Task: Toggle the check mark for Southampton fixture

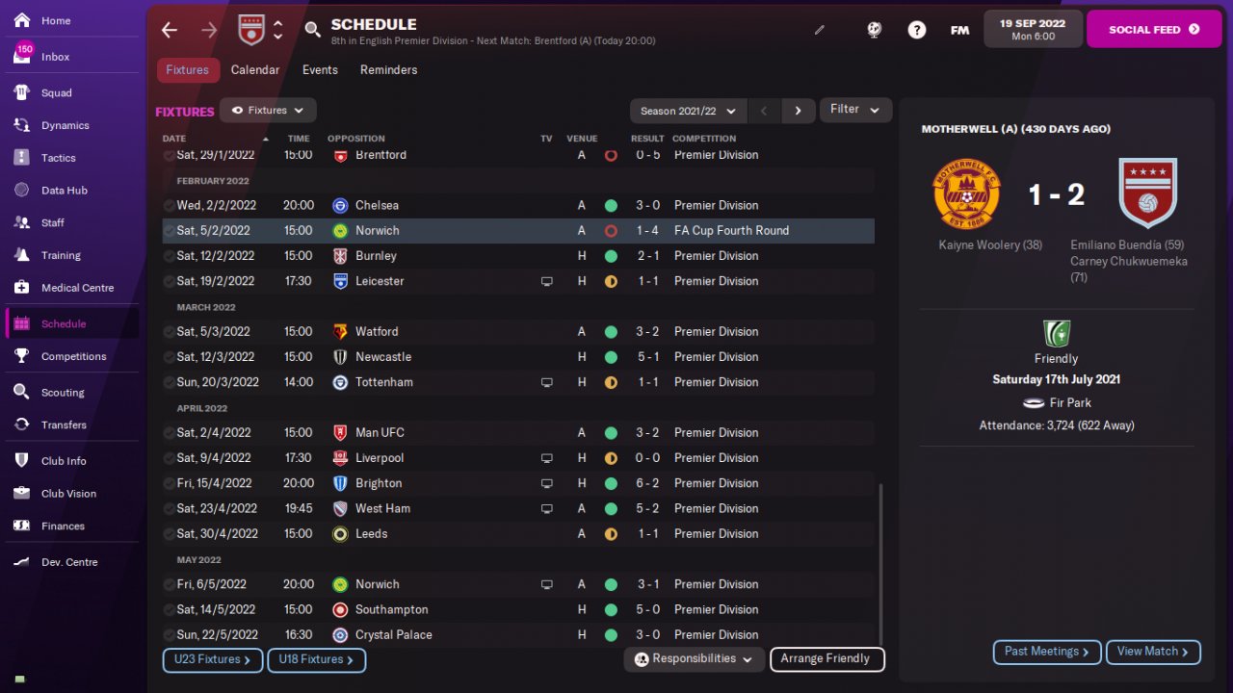Action: [x=170, y=610]
